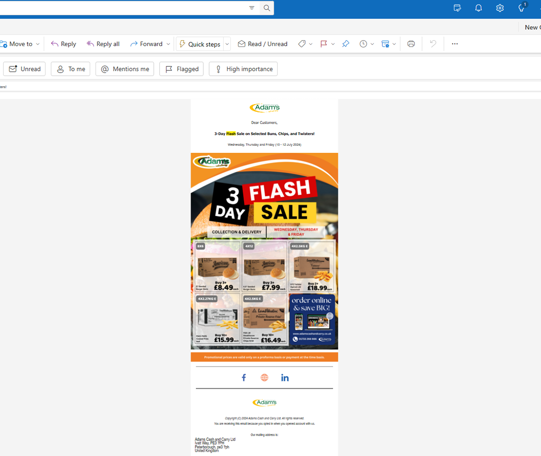
Task: Flag this message
Action: 324,44
